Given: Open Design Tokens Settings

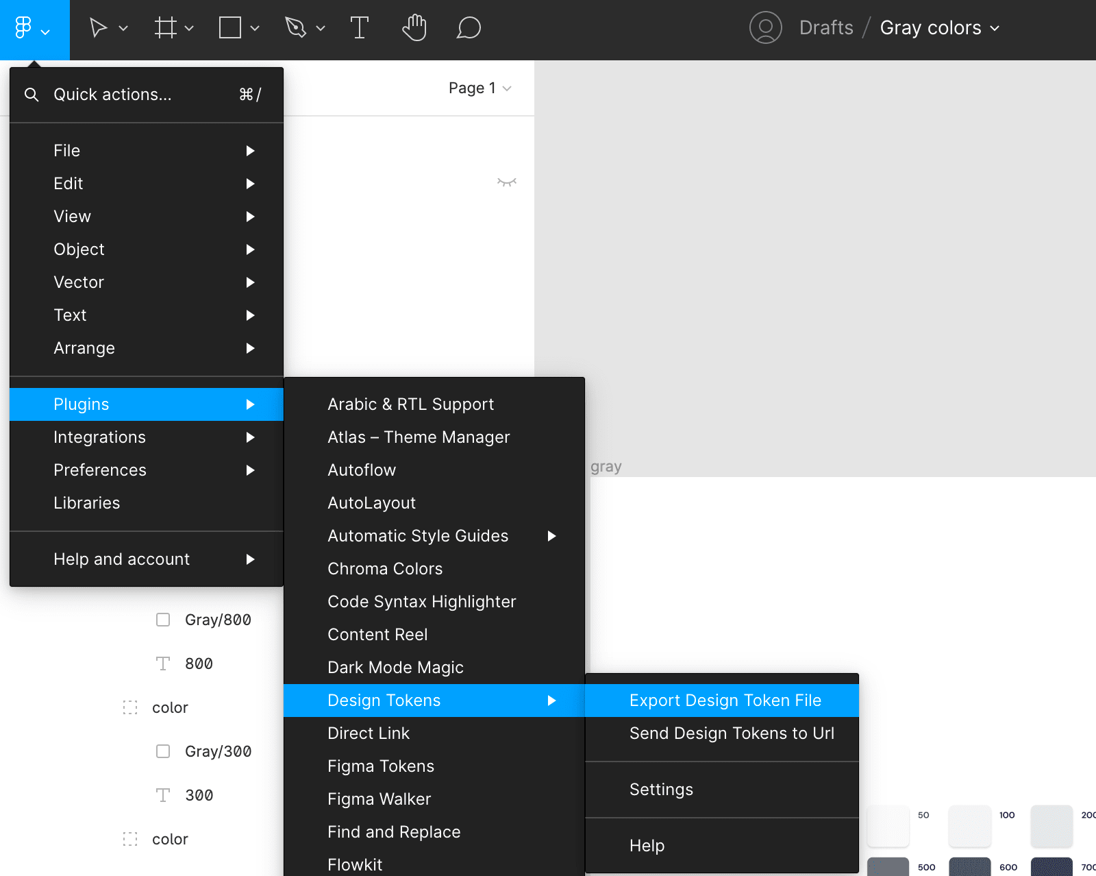Looking at the screenshot, I should point(722,790).
